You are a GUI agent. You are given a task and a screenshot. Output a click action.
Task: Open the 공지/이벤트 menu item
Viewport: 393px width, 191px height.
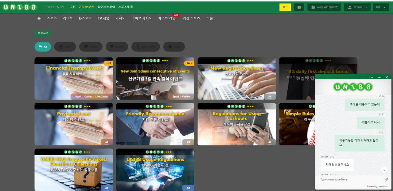(x=87, y=7)
